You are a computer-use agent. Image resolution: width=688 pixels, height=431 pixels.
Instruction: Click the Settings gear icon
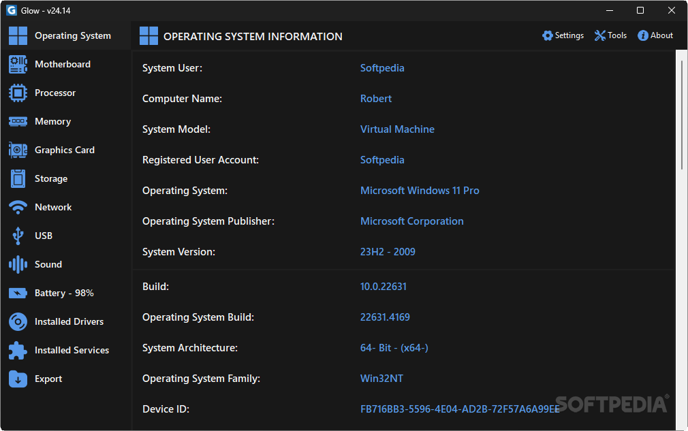tap(547, 35)
